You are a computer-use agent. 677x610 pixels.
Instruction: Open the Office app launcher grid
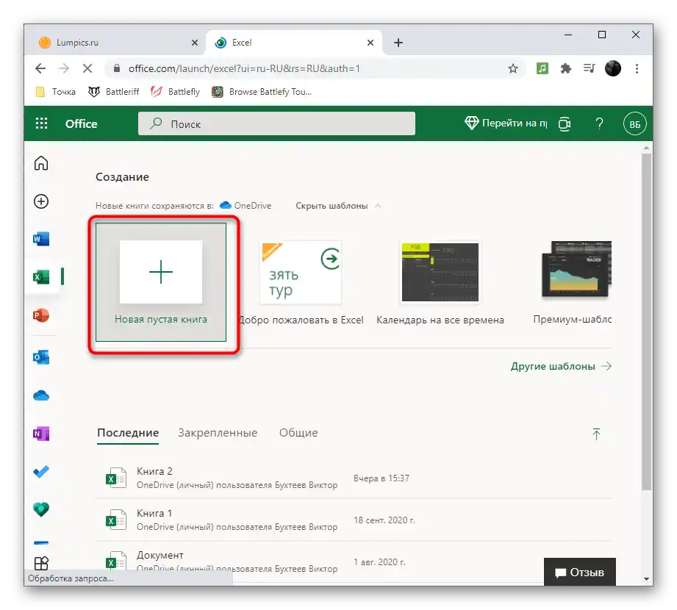click(x=41, y=123)
